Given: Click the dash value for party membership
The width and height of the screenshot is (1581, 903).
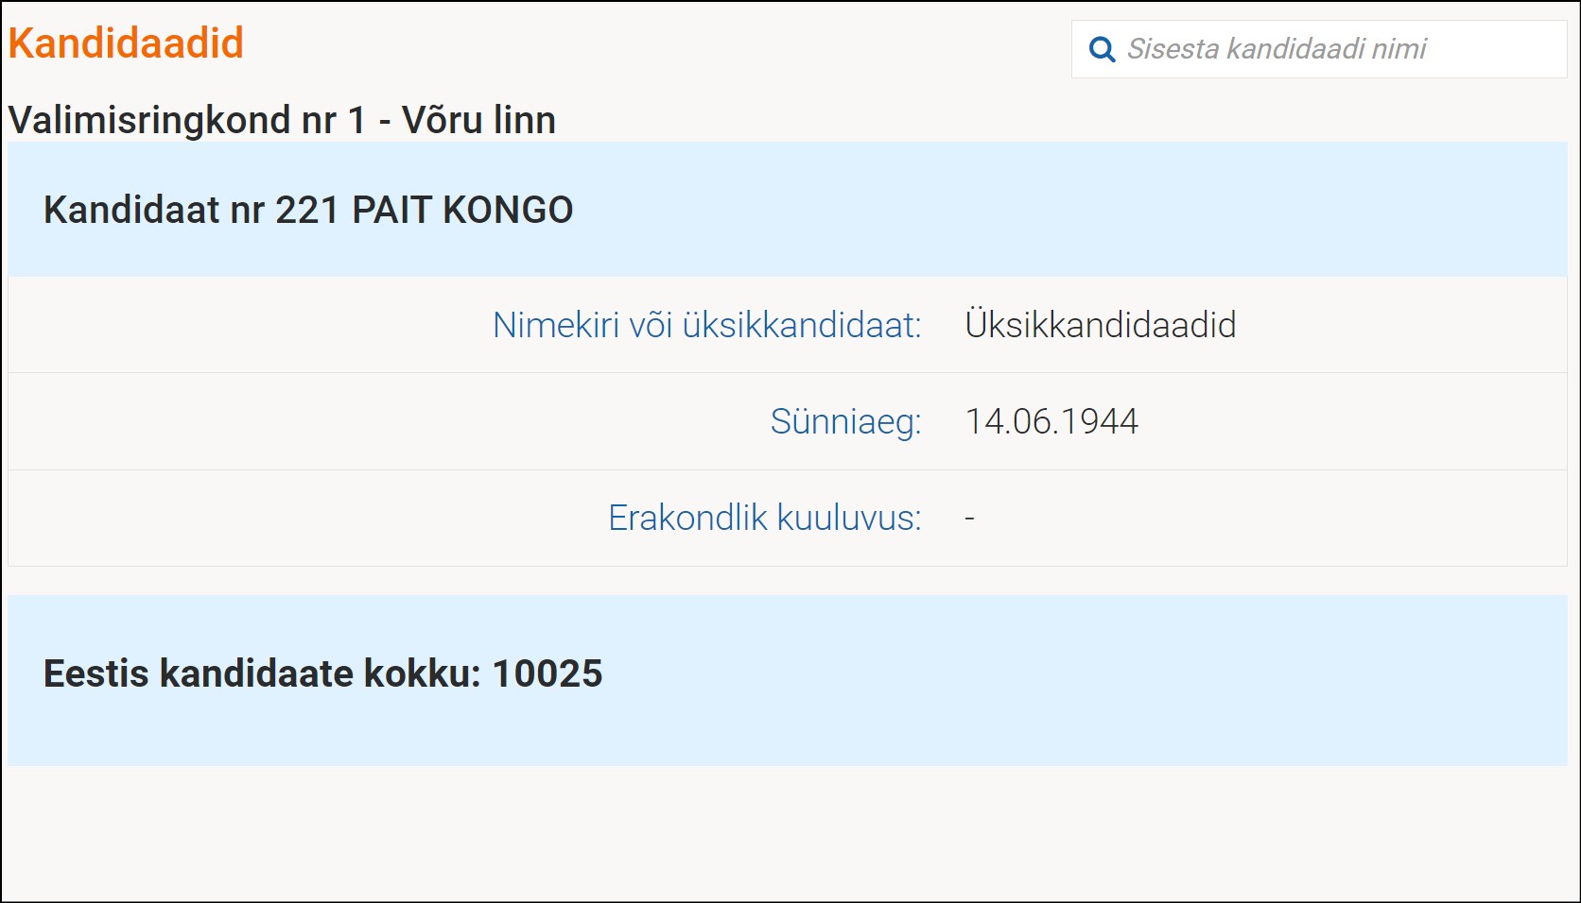Looking at the screenshot, I should (969, 519).
